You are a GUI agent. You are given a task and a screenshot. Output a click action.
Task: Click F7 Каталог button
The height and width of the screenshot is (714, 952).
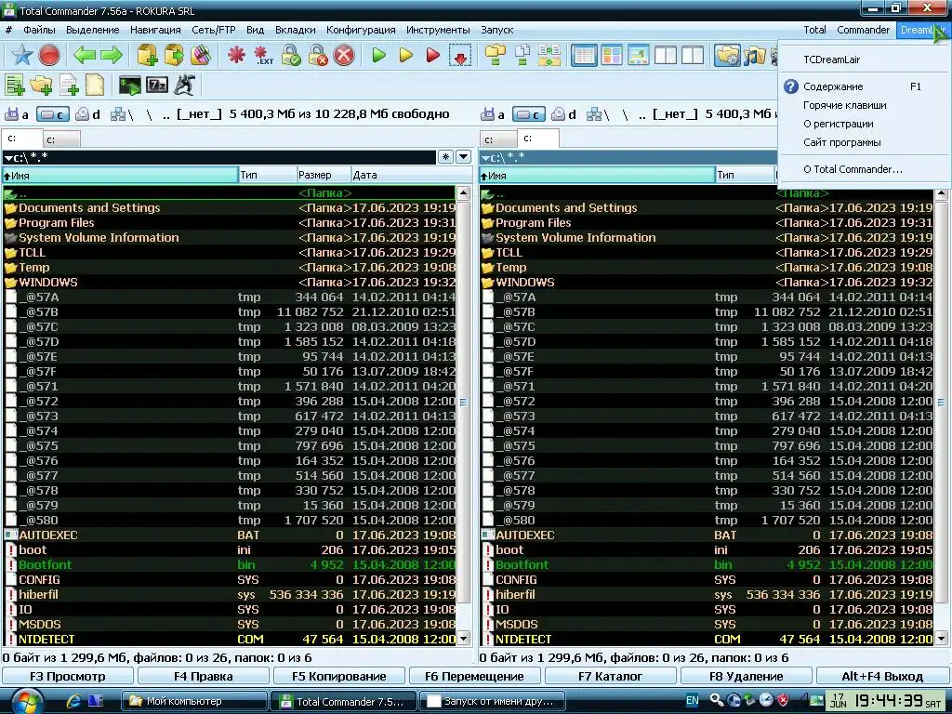[x=610, y=676]
